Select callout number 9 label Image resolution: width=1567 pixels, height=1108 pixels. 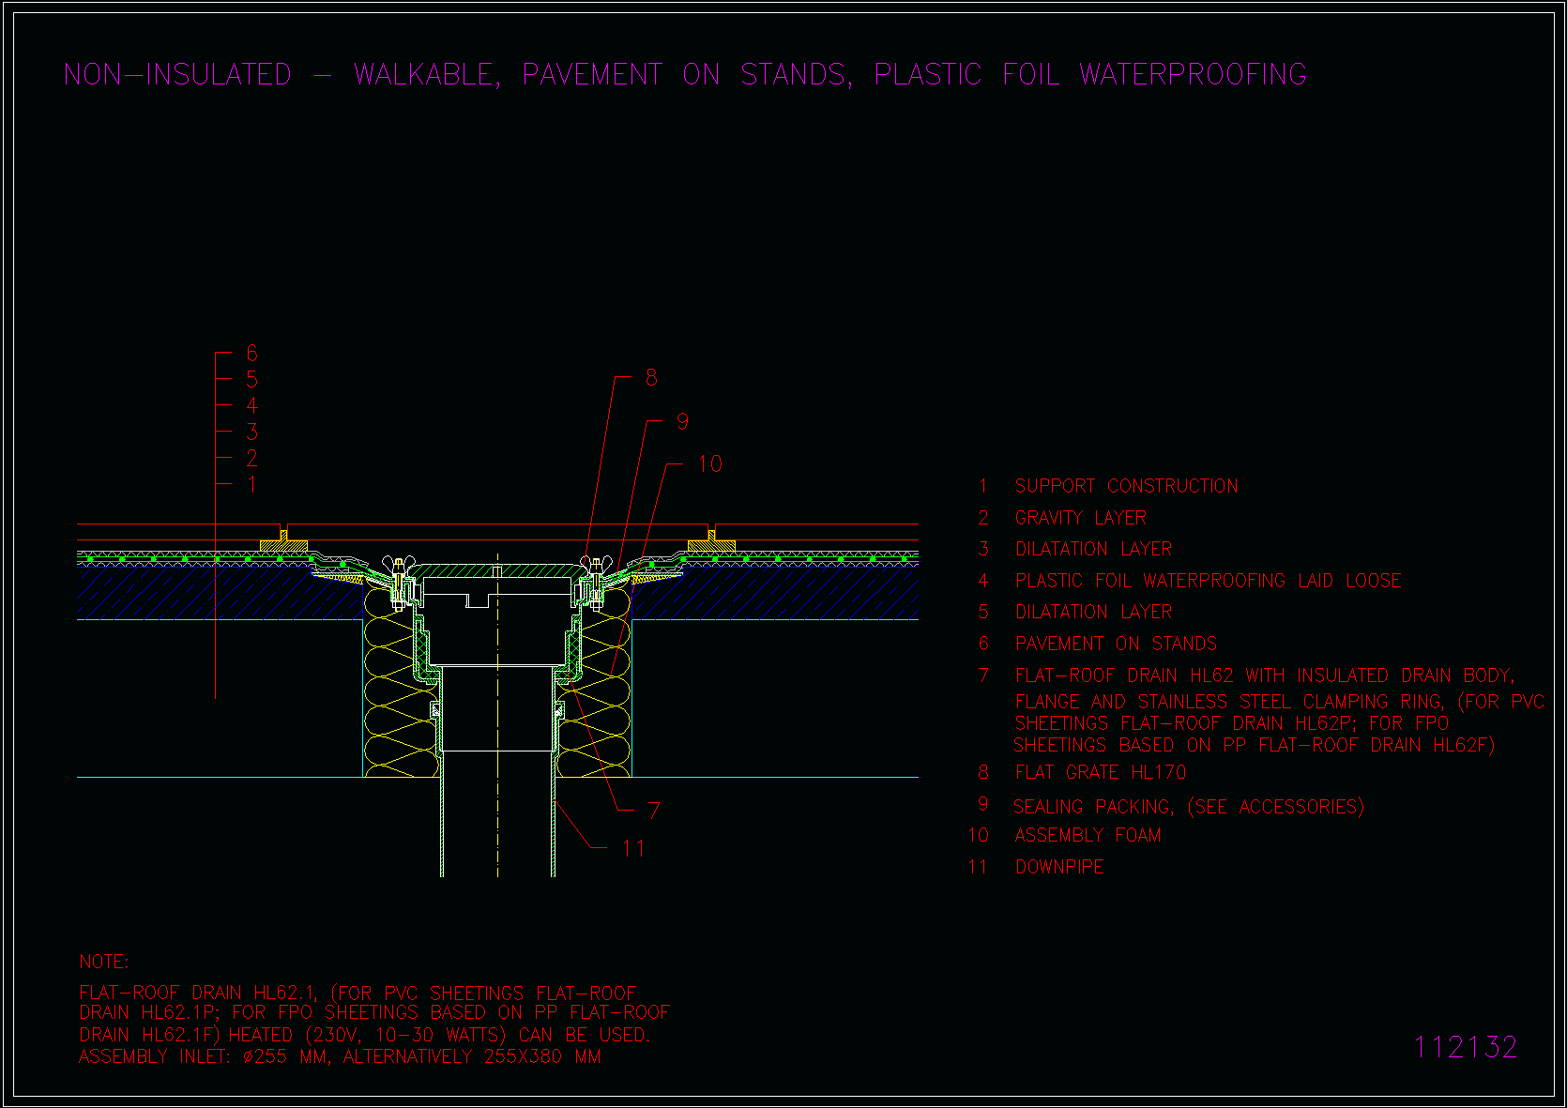682,422
